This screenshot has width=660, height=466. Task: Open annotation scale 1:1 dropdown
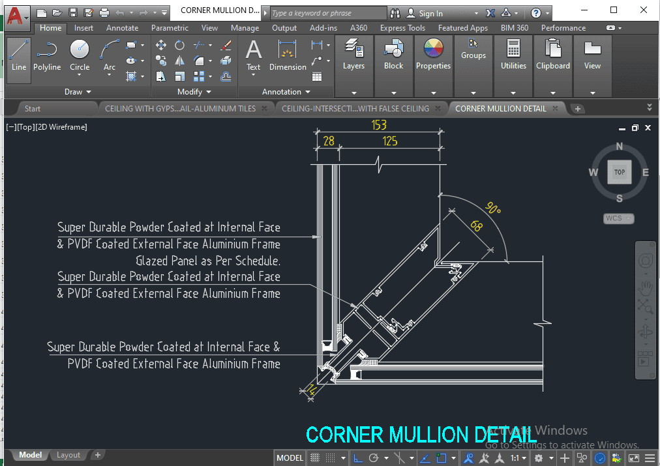click(x=518, y=458)
